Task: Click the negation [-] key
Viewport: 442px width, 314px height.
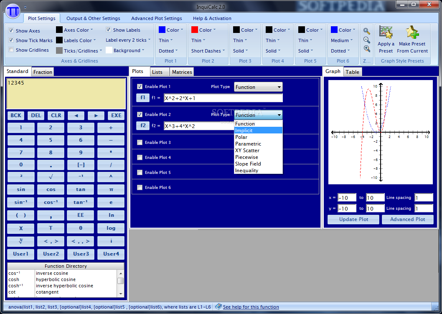Action: pyautogui.click(x=81, y=165)
